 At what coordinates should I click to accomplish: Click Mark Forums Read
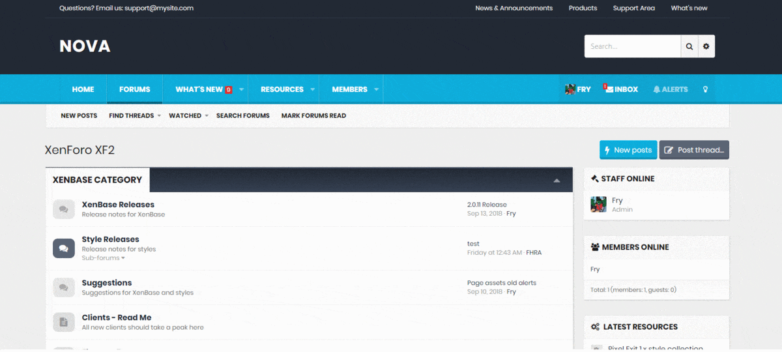click(313, 115)
